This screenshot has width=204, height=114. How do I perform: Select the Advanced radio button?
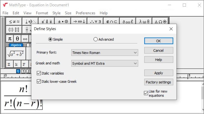96,39
